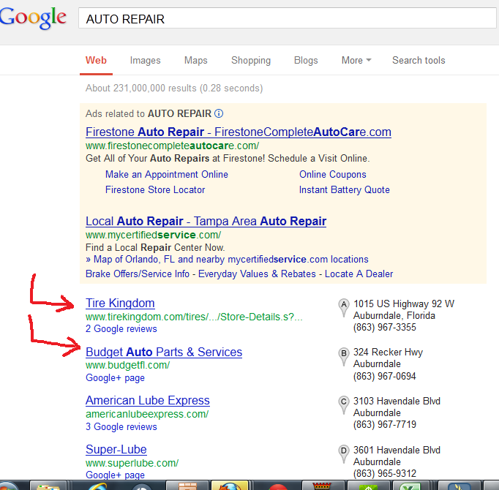This screenshot has width=499, height=490.
Task: Open Windows Explorer folder in taskbar
Action: (x=48, y=486)
